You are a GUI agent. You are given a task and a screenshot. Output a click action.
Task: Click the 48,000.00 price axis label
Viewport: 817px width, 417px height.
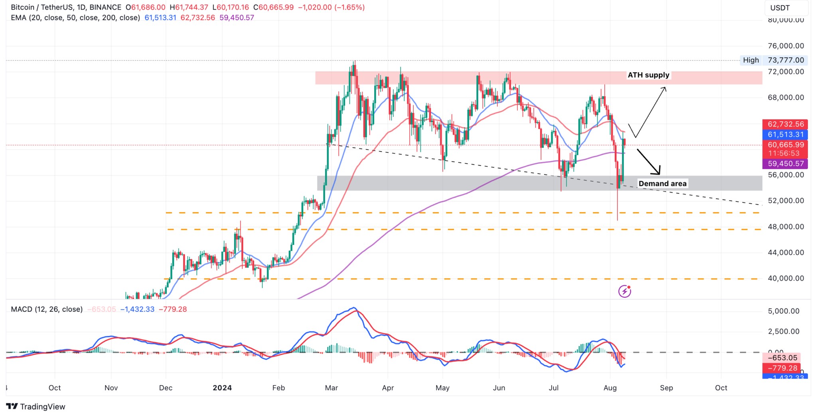tap(786, 227)
